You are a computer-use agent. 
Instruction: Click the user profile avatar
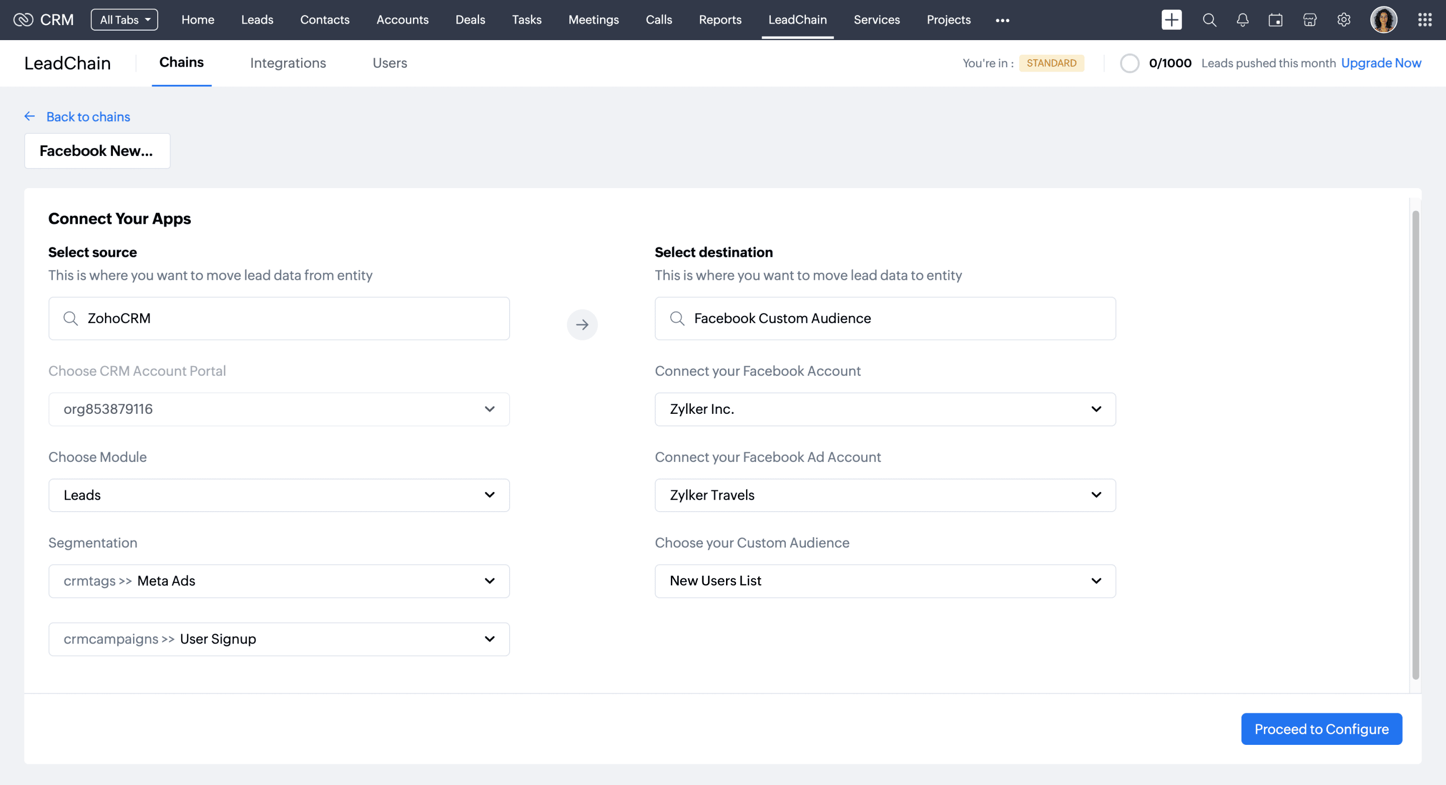tap(1383, 20)
